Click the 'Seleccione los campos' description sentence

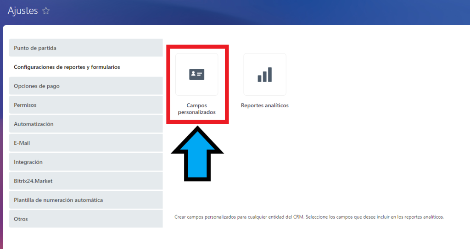(375, 217)
